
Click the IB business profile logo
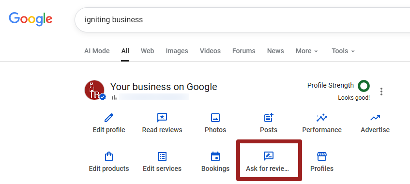coord(94,90)
